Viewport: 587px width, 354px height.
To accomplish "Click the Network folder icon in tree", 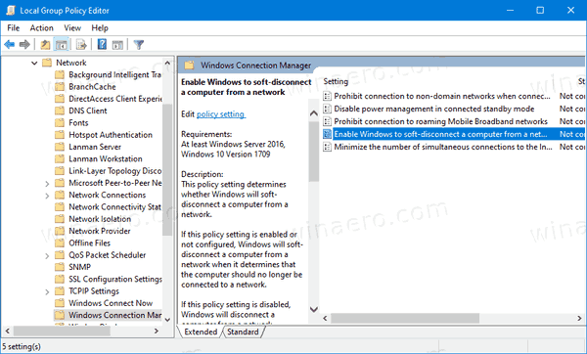I will (47, 63).
